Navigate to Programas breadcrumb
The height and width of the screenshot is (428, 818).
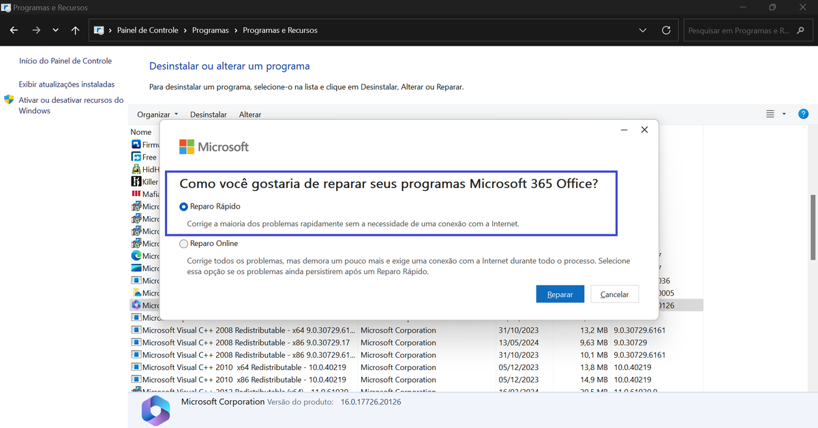pos(211,31)
